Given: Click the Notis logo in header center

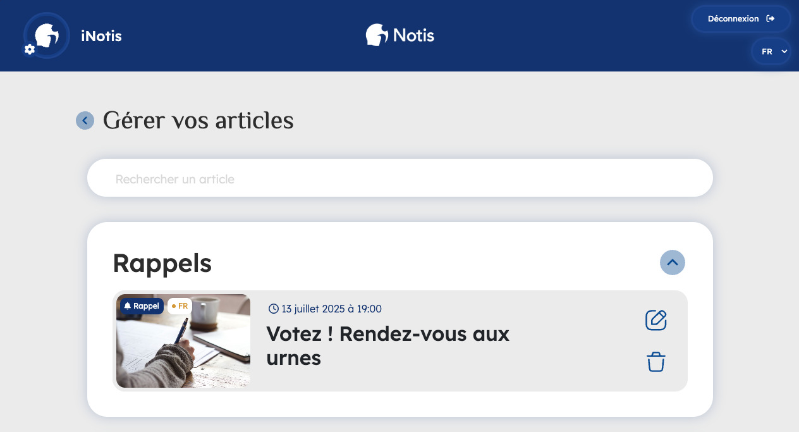Looking at the screenshot, I should [x=400, y=35].
